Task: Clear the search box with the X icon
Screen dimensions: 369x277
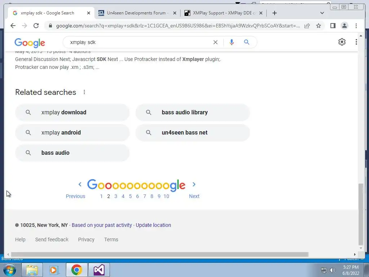Action: [215, 42]
